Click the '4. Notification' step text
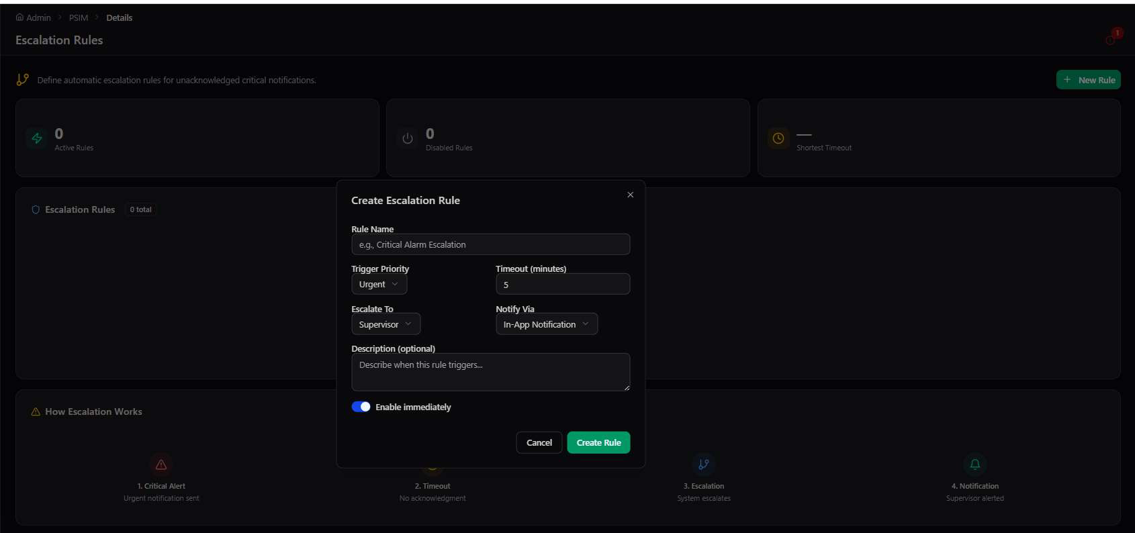The image size is (1135, 533). pyautogui.click(x=975, y=486)
